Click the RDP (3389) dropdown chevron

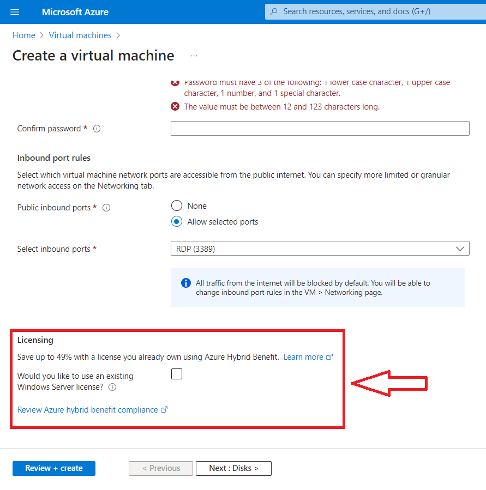[x=459, y=249]
